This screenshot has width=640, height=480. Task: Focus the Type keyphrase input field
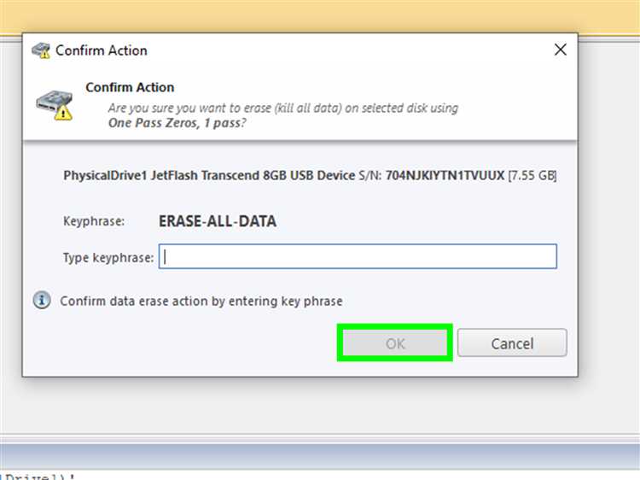(x=358, y=257)
